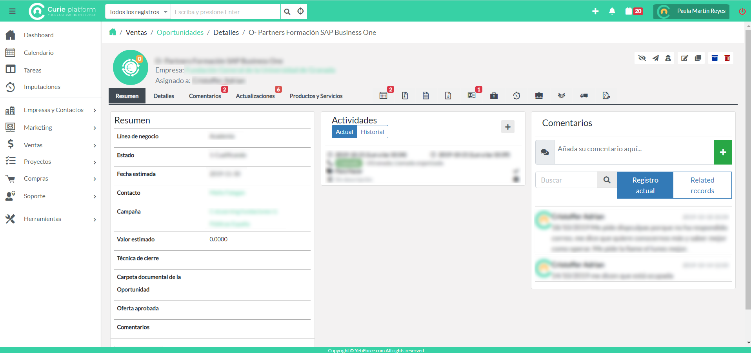Open the handshake related tab icon

click(562, 96)
